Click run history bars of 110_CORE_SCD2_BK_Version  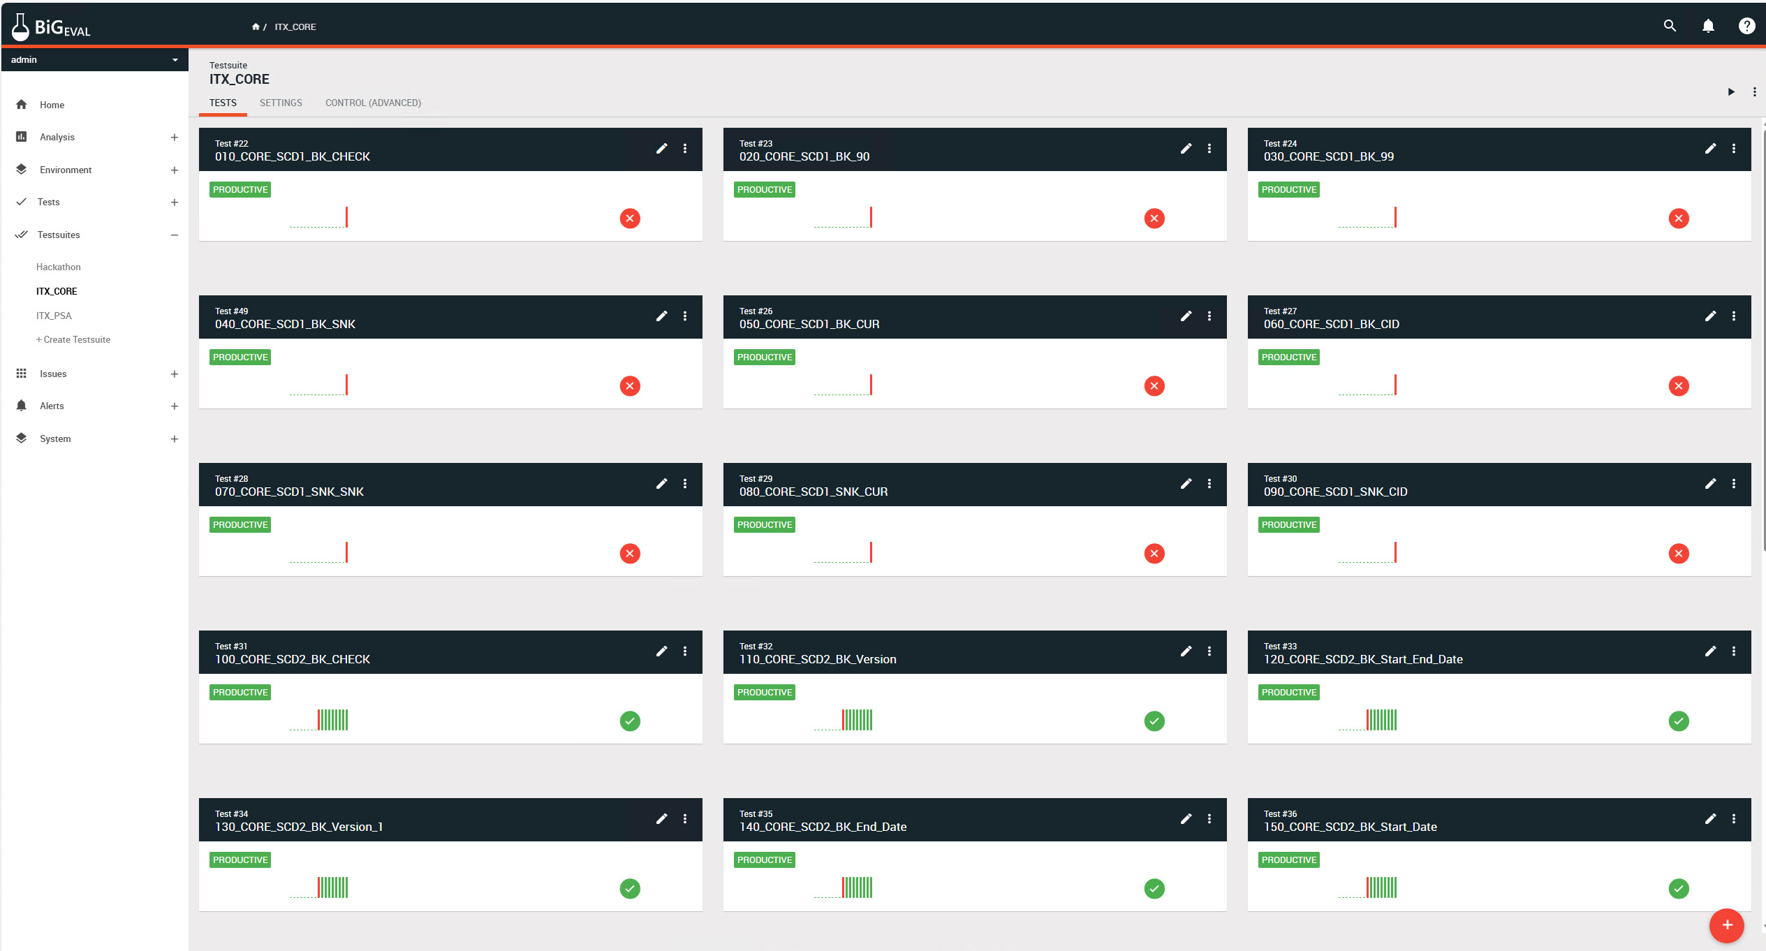(x=857, y=720)
